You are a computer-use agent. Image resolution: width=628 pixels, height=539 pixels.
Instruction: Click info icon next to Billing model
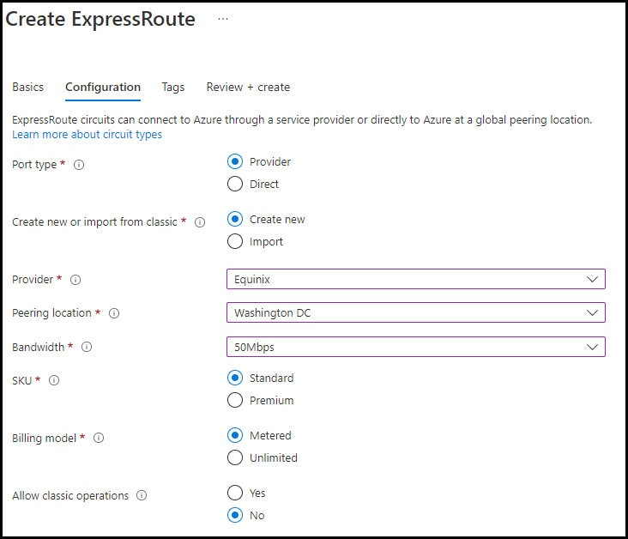point(99,438)
